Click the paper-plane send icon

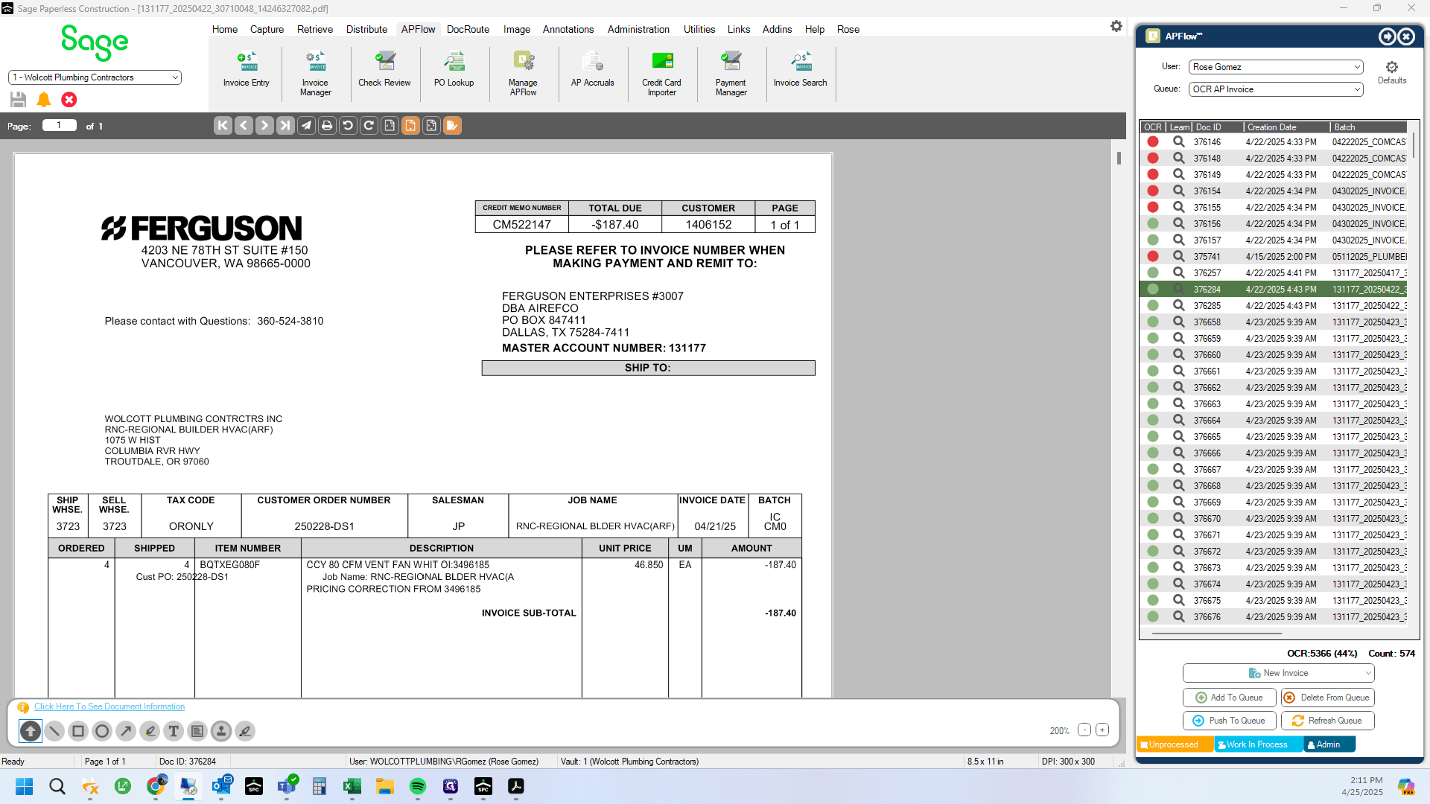click(x=306, y=125)
